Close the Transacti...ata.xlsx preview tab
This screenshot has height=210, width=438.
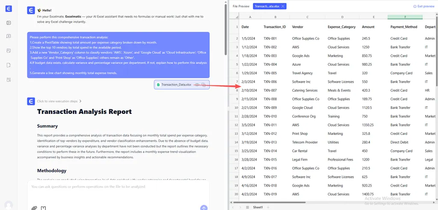point(283,6)
